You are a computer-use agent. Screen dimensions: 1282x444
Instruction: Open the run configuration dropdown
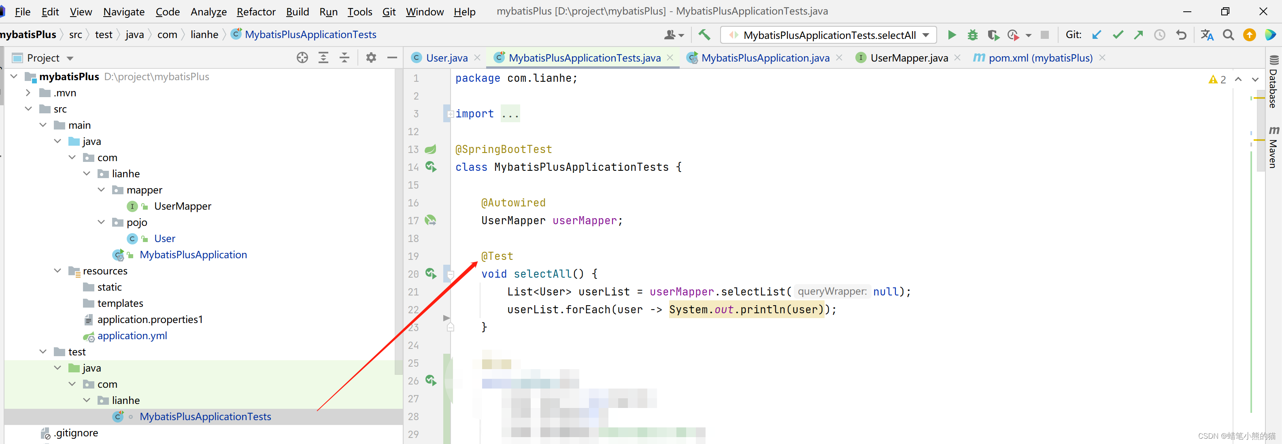tap(926, 35)
